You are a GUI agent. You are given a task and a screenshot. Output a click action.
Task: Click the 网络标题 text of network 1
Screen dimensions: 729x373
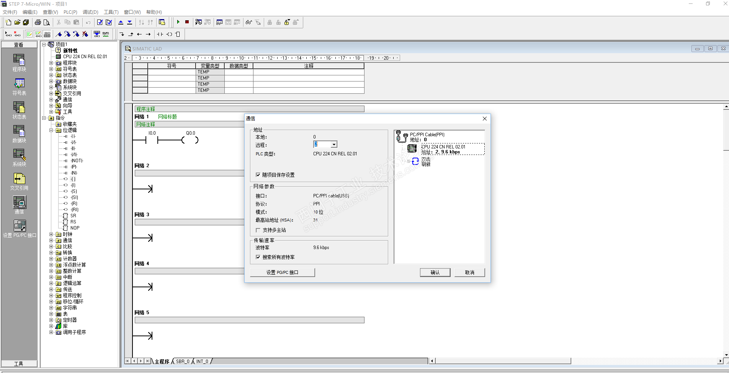[x=167, y=117]
